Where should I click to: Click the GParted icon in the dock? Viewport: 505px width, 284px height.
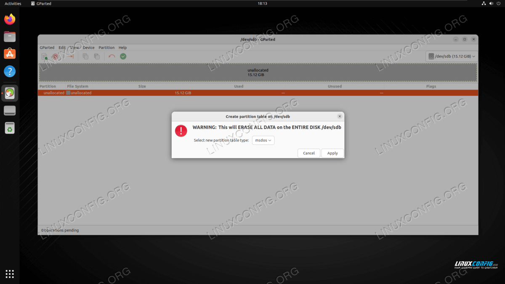(x=10, y=93)
